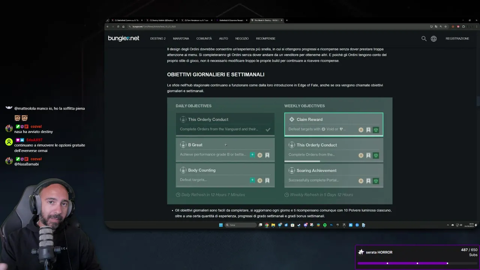Open the Chrome three-dot menu
This screenshot has height=270, width=480.
[x=477, y=27]
